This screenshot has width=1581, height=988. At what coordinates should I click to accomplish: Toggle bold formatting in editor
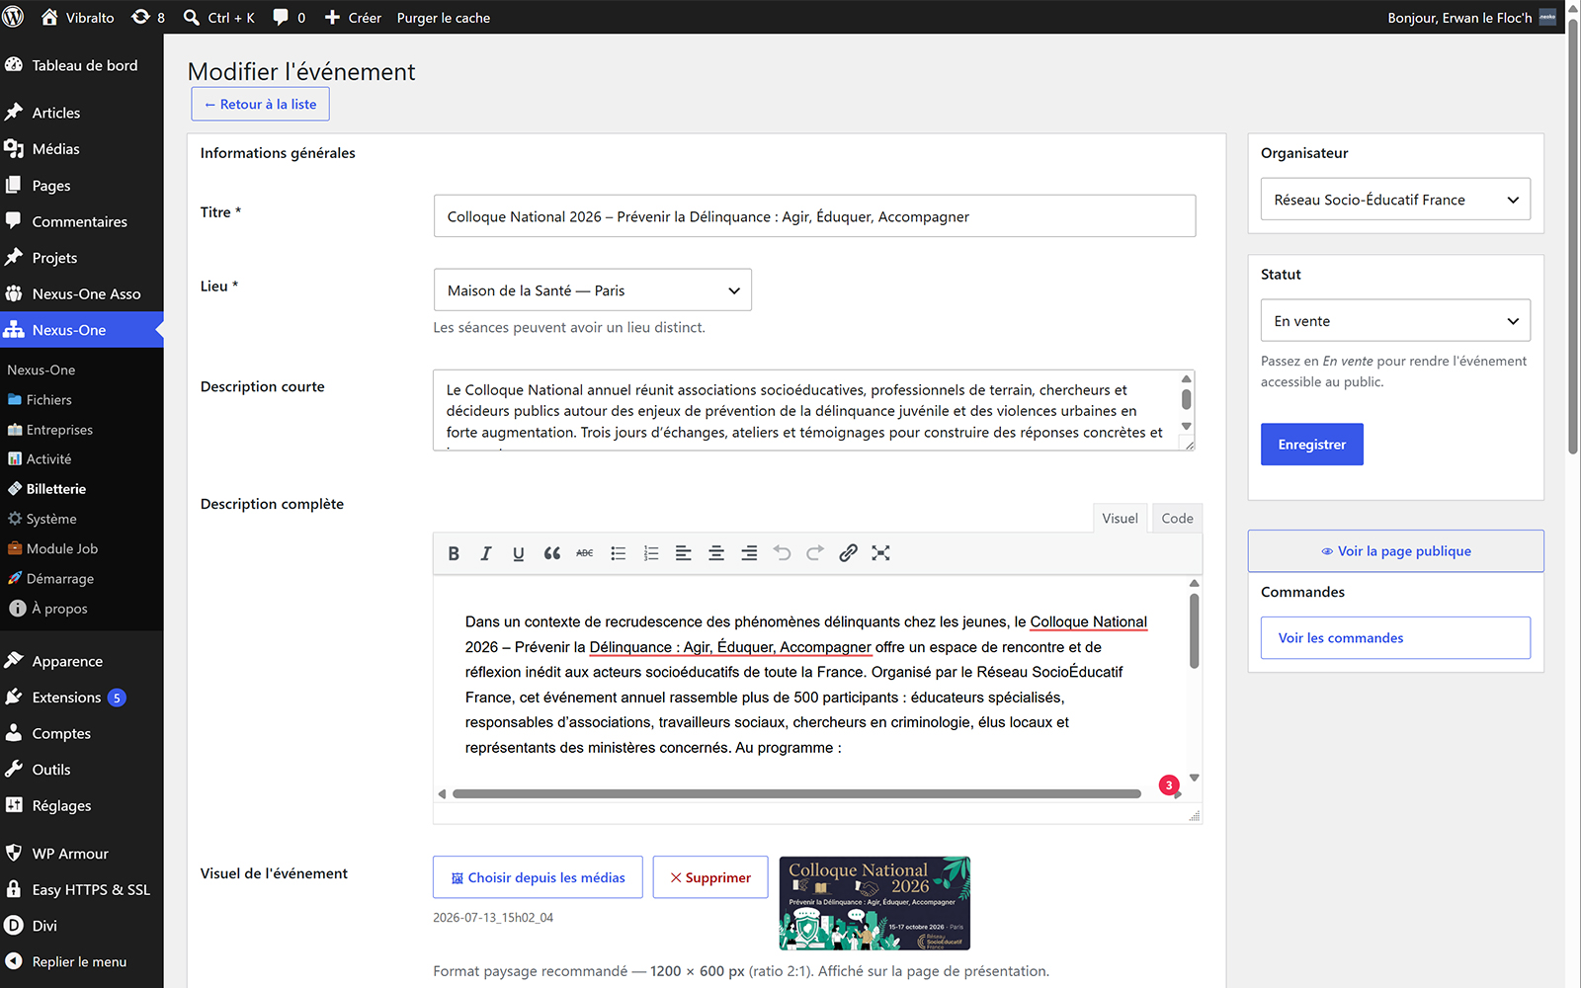(x=454, y=553)
